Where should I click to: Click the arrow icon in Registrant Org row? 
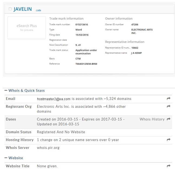click(169, 106)
